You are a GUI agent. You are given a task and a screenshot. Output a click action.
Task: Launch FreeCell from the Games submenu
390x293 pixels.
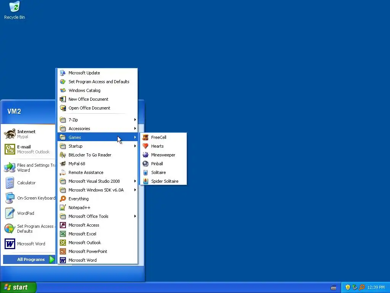click(x=163, y=137)
